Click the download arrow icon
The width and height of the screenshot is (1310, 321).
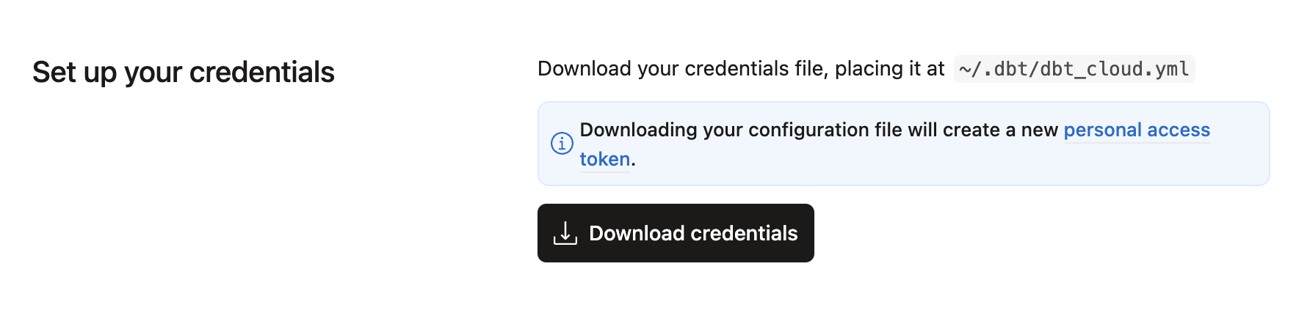pos(565,233)
